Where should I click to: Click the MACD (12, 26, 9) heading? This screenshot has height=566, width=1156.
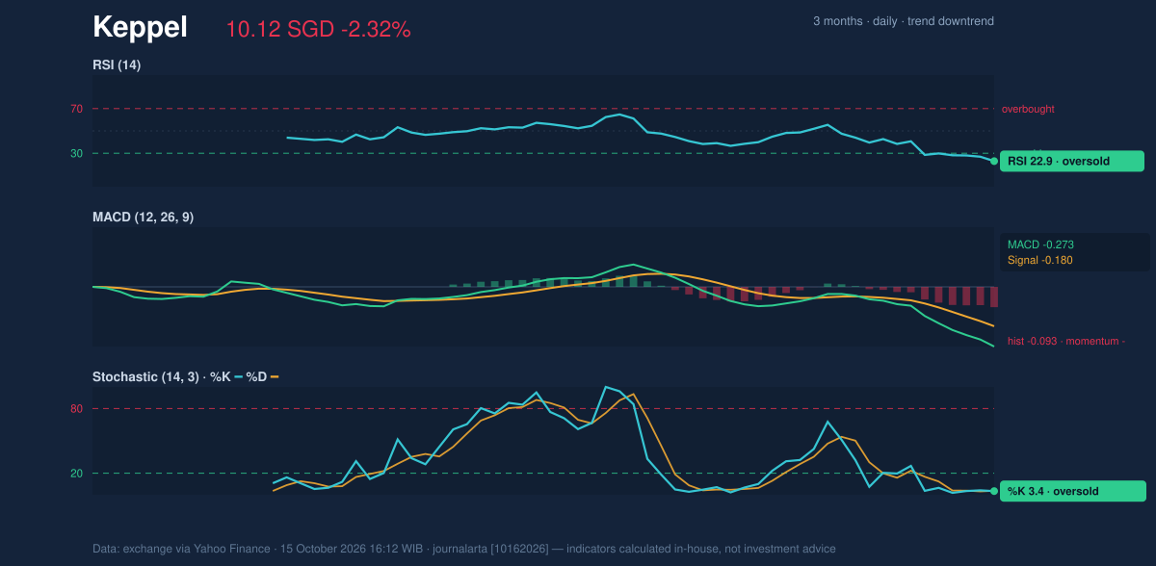(143, 218)
